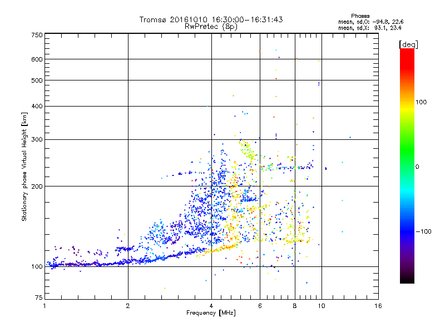Click the y-axis tick label '500'
Image resolution: width=445 pixels, height=333 pixels.
coord(37,80)
